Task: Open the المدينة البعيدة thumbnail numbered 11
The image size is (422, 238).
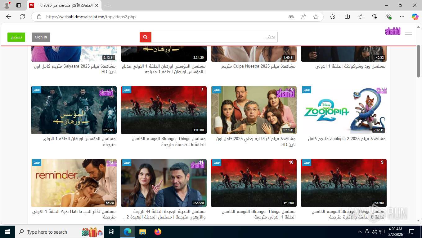Action: pyautogui.click(x=164, y=183)
